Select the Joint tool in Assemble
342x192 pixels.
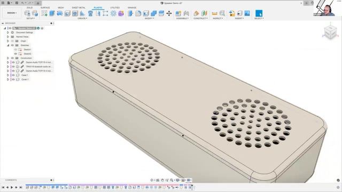click(x=186, y=13)
